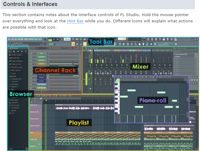Open the Channel rack All filter dropdown
The width and height of the screenshot is (200, 151).
[41, 48]
